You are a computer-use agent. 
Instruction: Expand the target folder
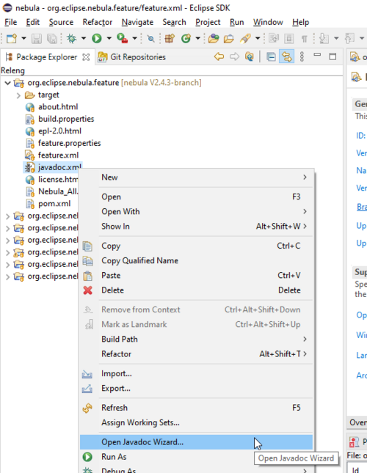pyautogui.click(x=18, y=95)
